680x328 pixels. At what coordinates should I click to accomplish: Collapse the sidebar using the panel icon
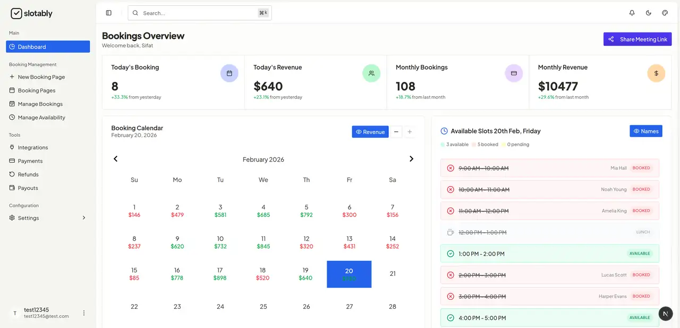click(x=108, y=12)
